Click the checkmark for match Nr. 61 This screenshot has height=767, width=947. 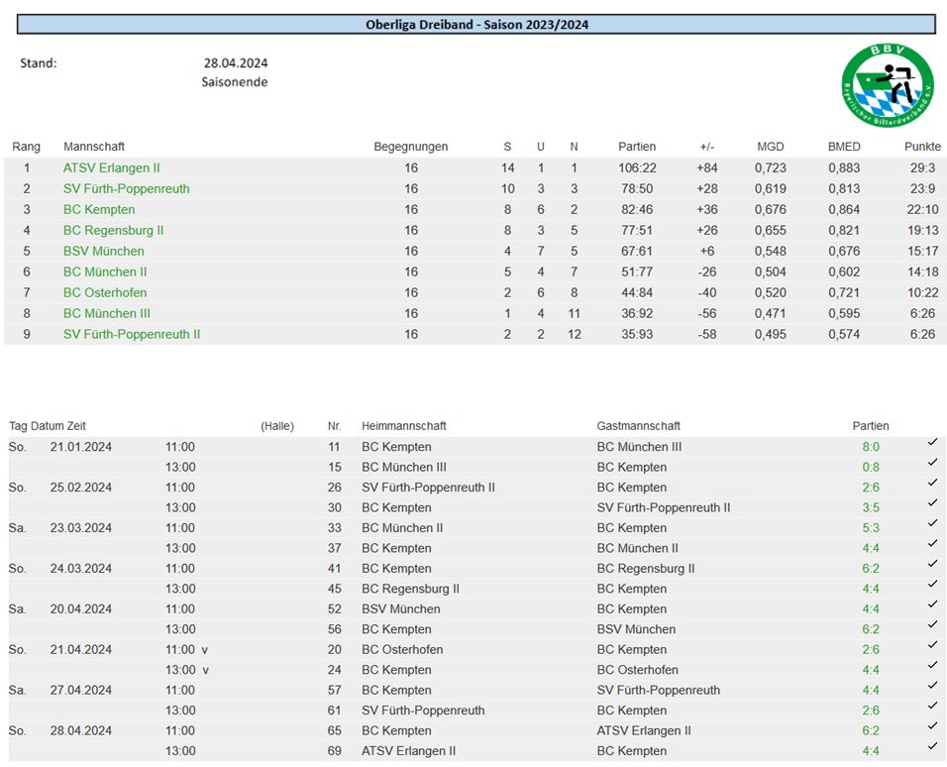[932, 706]
